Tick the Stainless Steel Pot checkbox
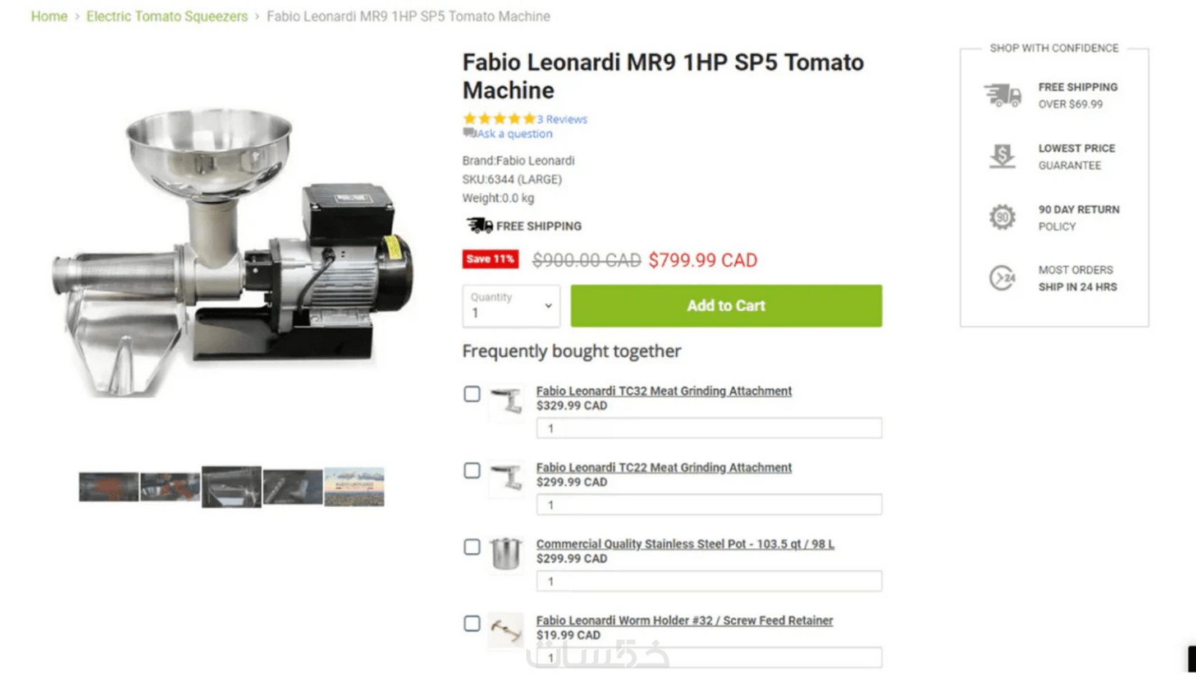Screen dimensions: 1196x682 coord(472,547)
